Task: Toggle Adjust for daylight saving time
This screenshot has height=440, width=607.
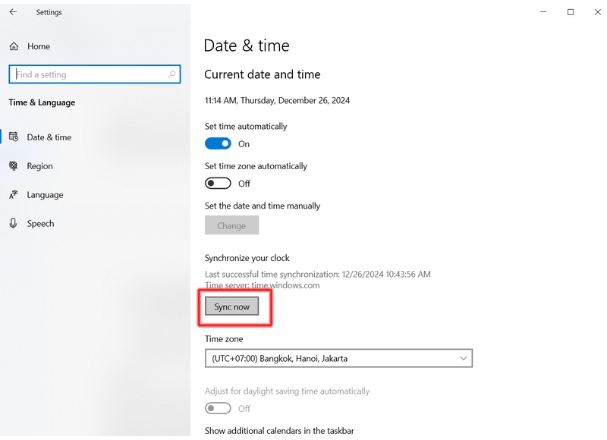Action: tap(218, 408)
